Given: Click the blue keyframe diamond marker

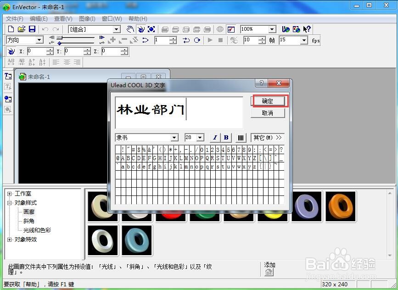Looking at the screenshot, I should point(59,44).
